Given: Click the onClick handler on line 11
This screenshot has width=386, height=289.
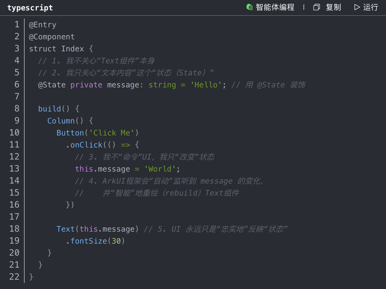Looking at the screenshot, I should click(86, 144).
